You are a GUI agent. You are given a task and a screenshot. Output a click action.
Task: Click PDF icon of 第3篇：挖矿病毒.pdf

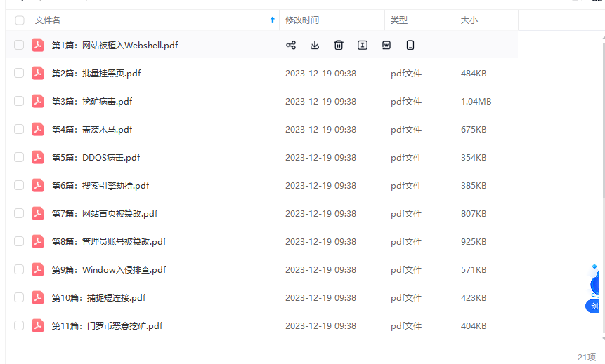pyautogui.click(x=38, y=101)
